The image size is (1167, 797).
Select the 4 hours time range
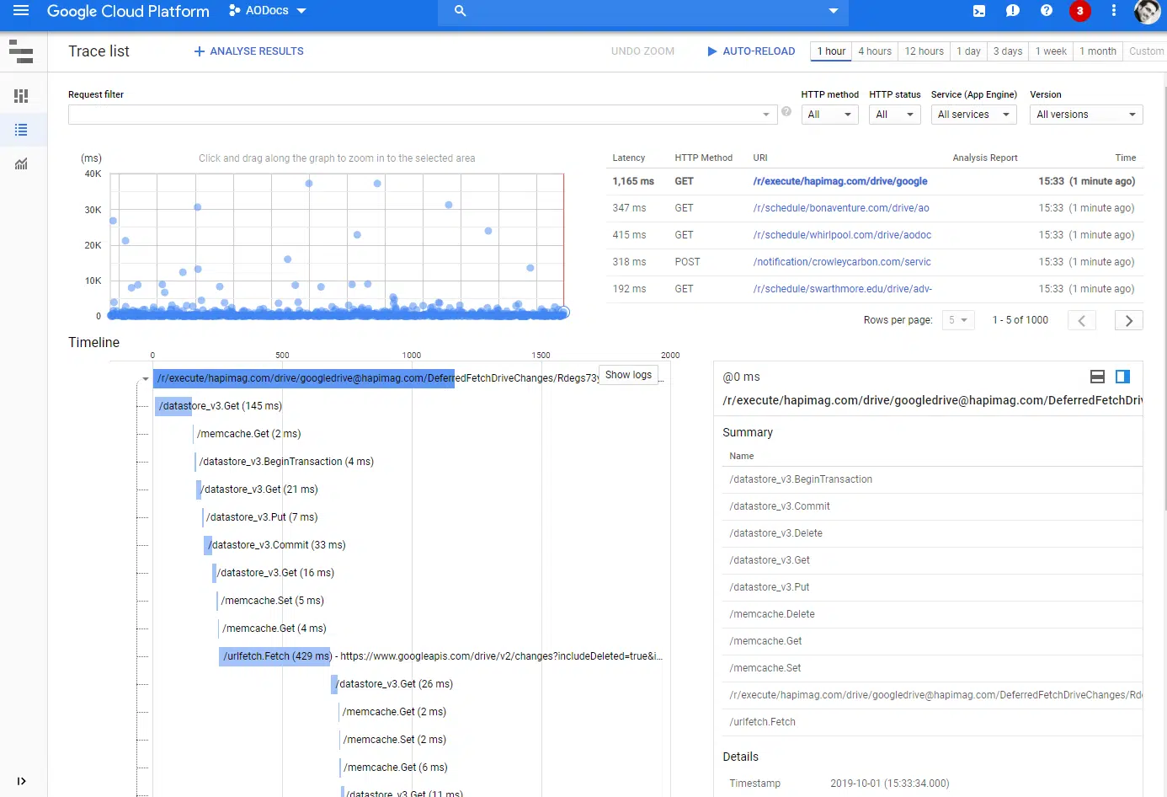875,51
